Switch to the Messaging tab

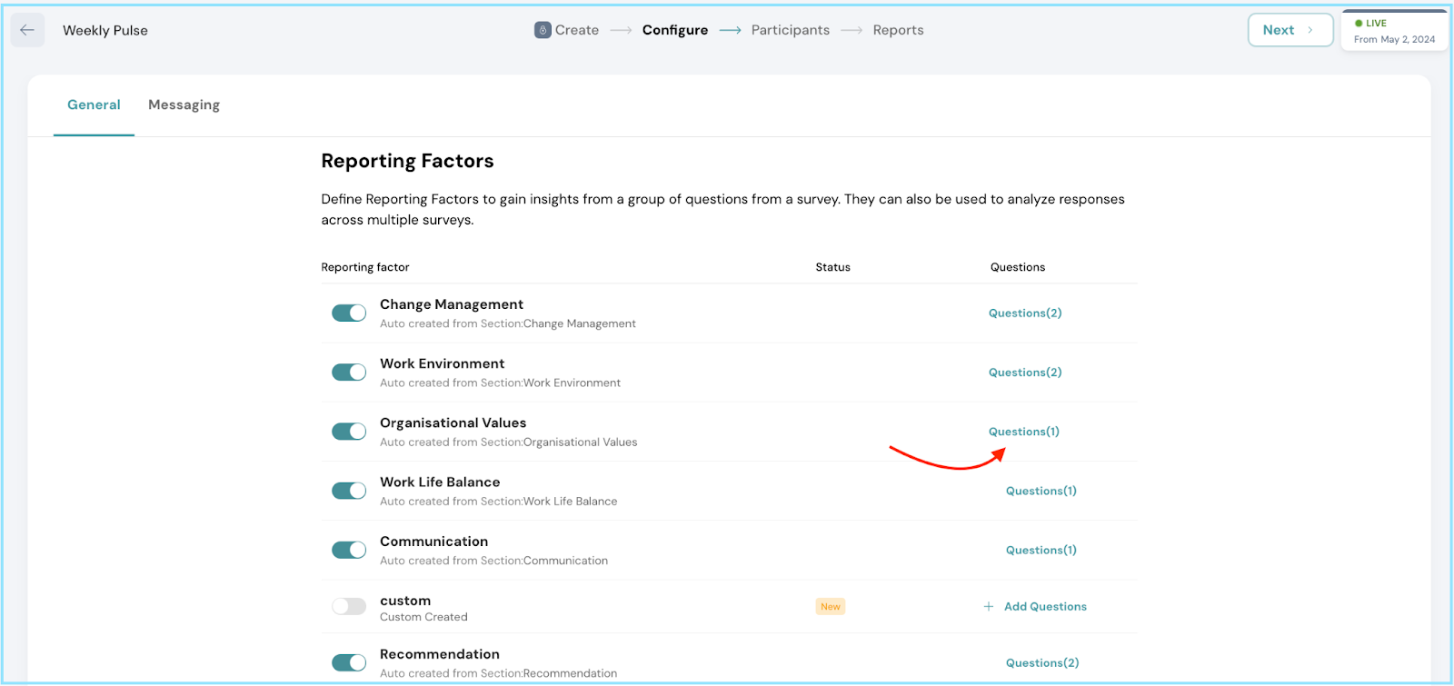pos(184,105)
